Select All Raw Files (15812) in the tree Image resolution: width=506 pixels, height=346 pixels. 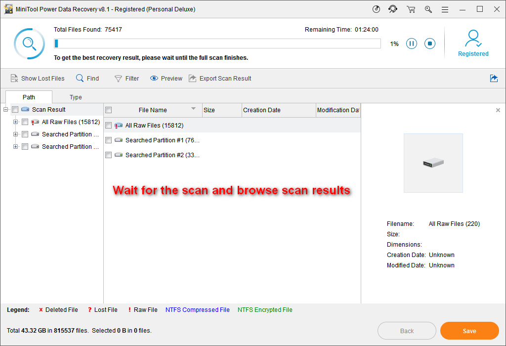click(x=71, y=122)
